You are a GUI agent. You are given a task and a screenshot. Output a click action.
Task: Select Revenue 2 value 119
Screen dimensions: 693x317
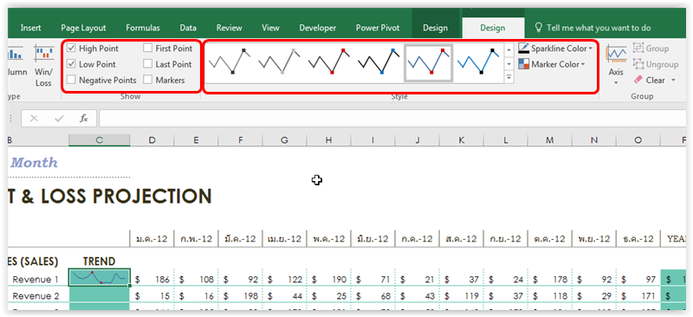pos(462,295)
